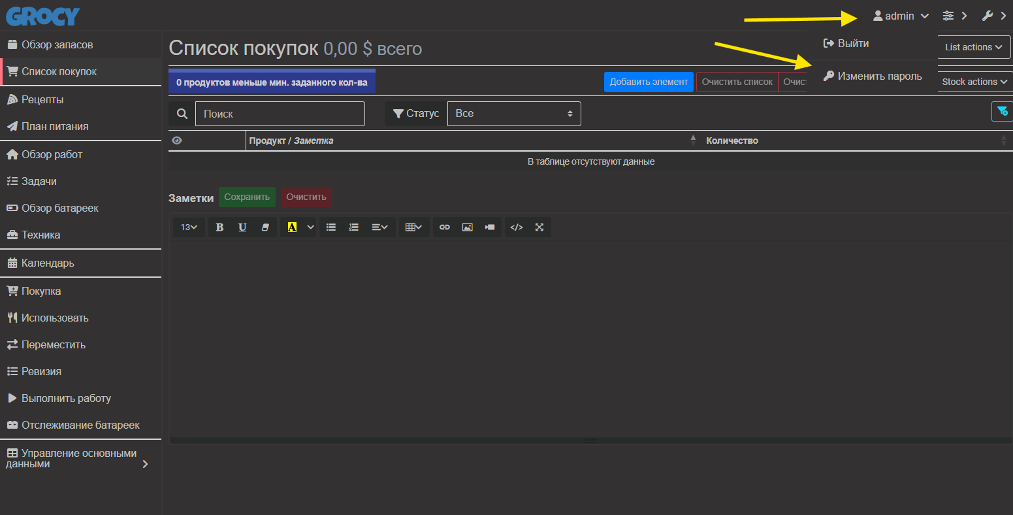Image resolution: width=1013 pixels, height=515 pixels.
Task: Open Обзор батареек page
Action: tap(80, 208)
